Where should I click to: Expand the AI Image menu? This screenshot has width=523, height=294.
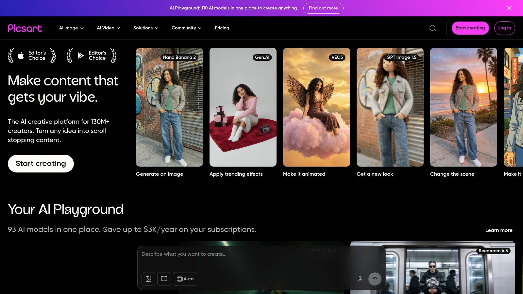coord(71,28)
